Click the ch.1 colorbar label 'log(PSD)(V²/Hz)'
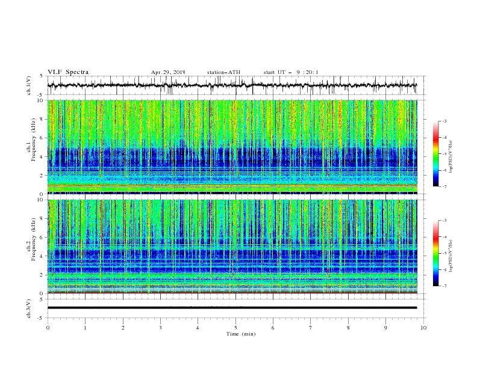 (x=451, y=157)
